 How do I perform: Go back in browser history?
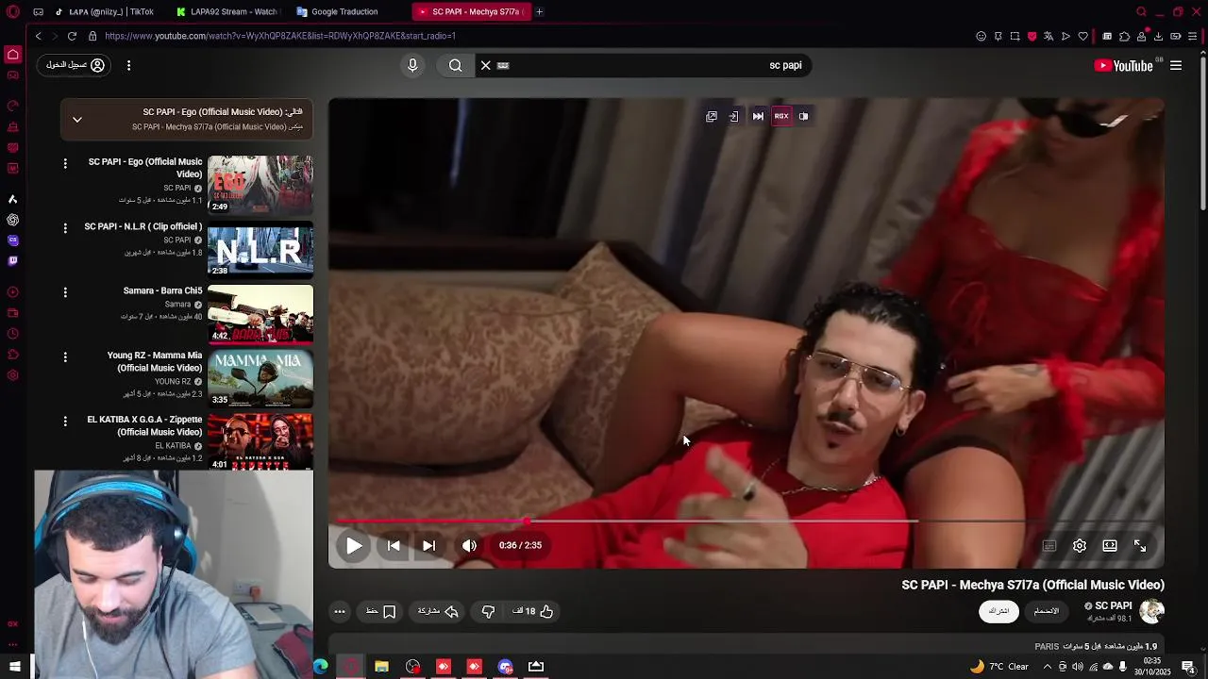click(x=39, y=36)
